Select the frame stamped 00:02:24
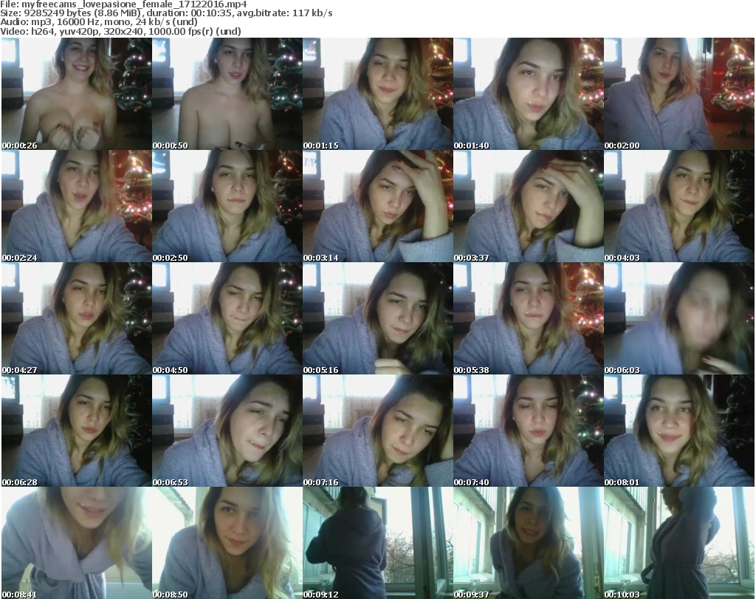The width and height of the screenshot is (756, 599). [76, 206]
